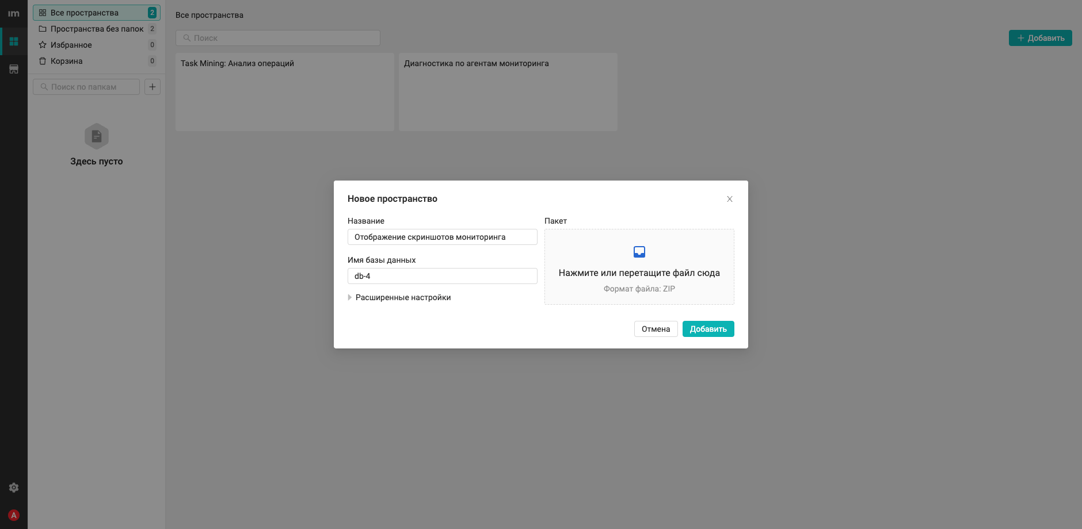The height and width of the screenshot is (529, 1082).
Task: Click the Поиск по папкам search field
Action: [x=86, y=87]
